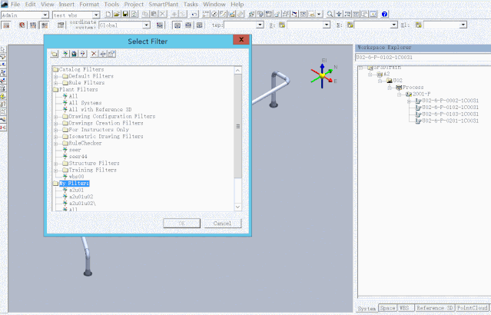Expand the Structure Filters folder
This screenshot has width=491, height=315.
tap(56, 164)
